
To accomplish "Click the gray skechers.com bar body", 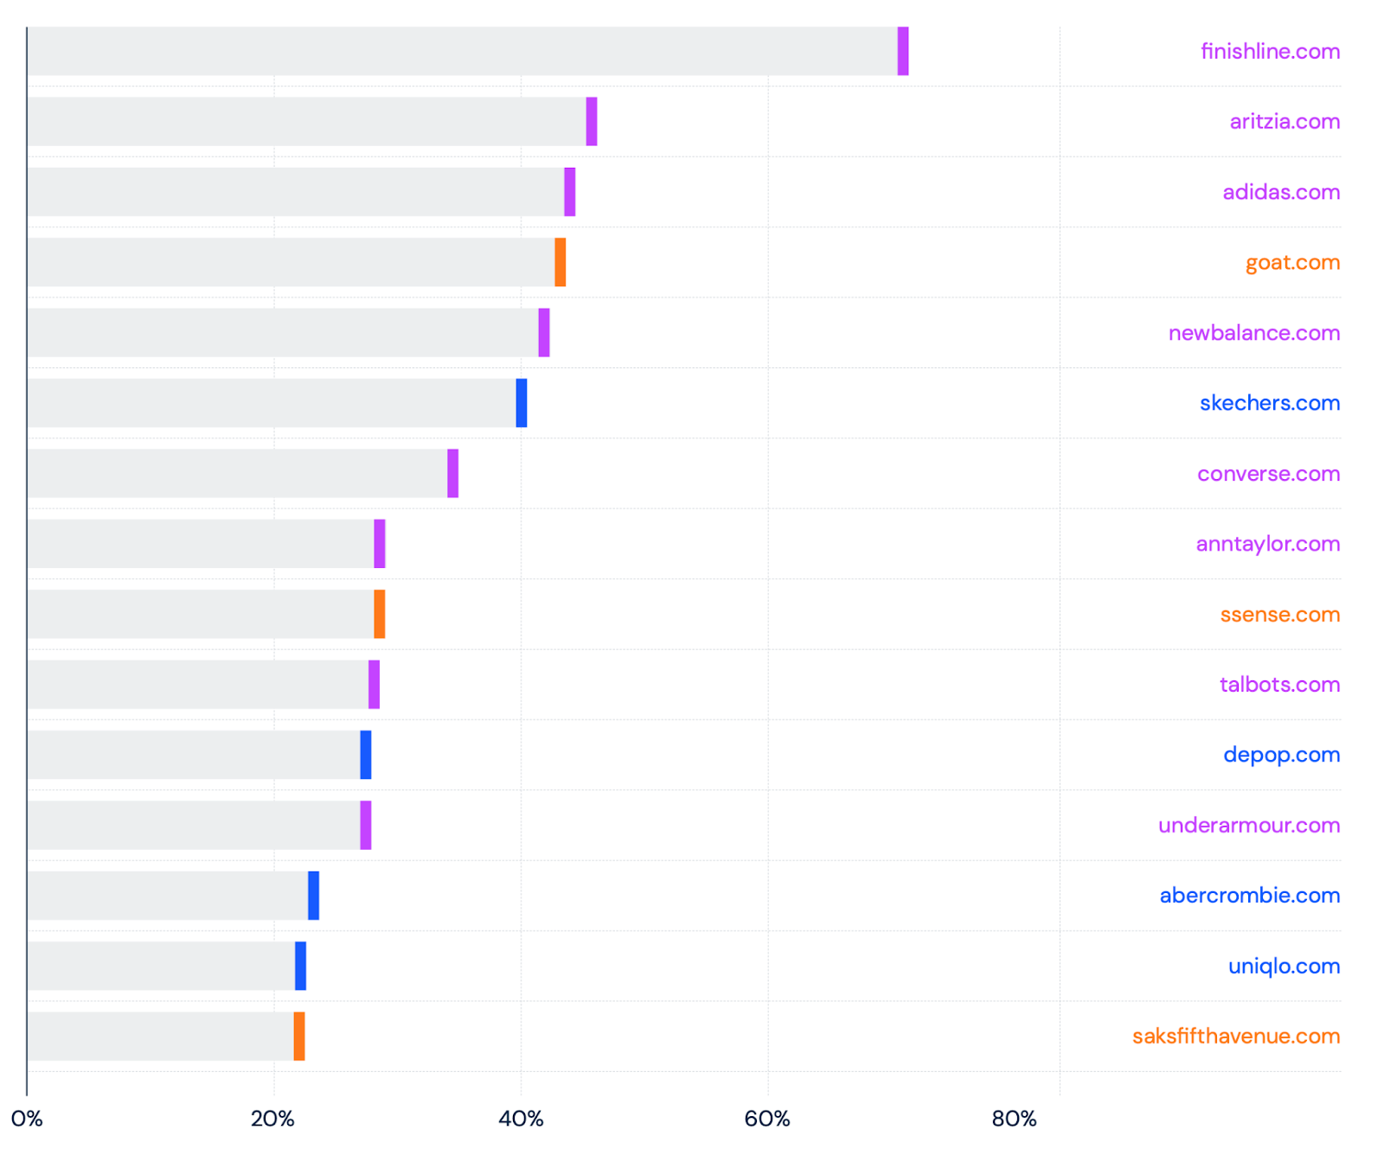I will point(272,403).
